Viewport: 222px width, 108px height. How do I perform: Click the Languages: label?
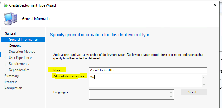click(61, 92)
